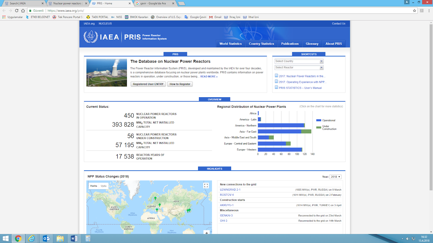Open the Contact Us link
Image resolution: width=433 pixels, height=243 pixels.
(339, 23)
